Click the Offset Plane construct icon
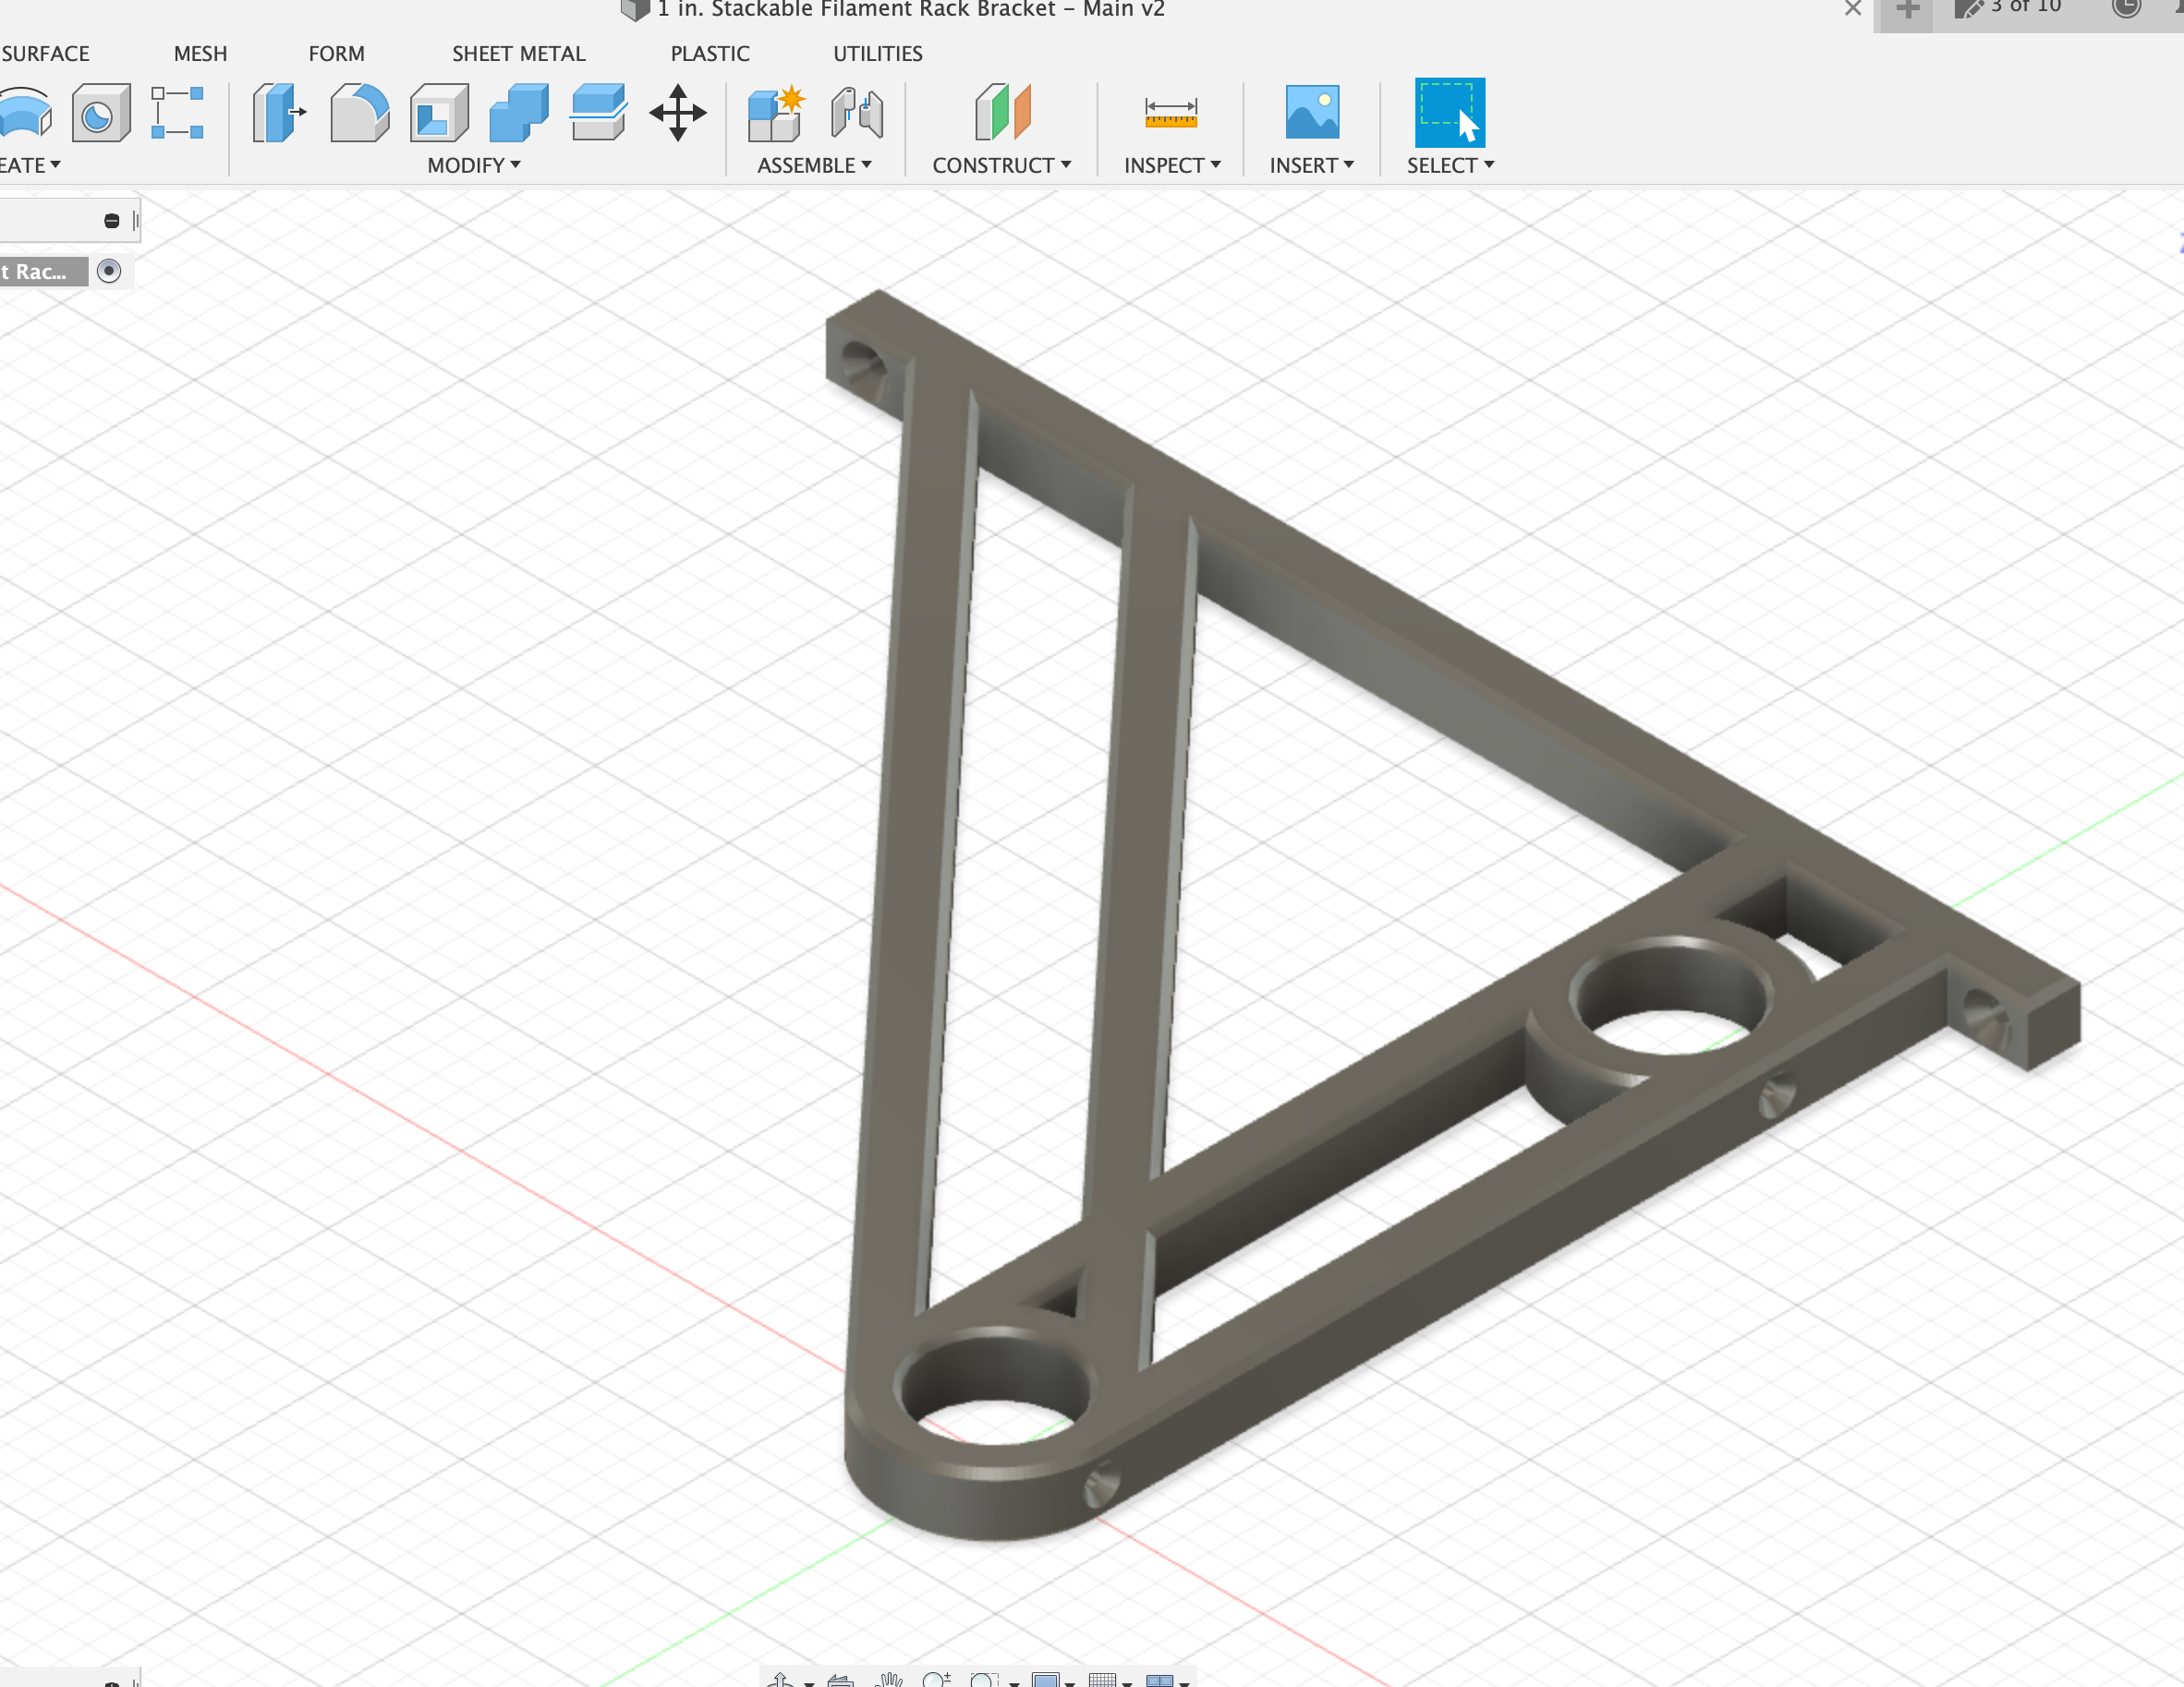2184x1687 pixels. (1002, 112)
